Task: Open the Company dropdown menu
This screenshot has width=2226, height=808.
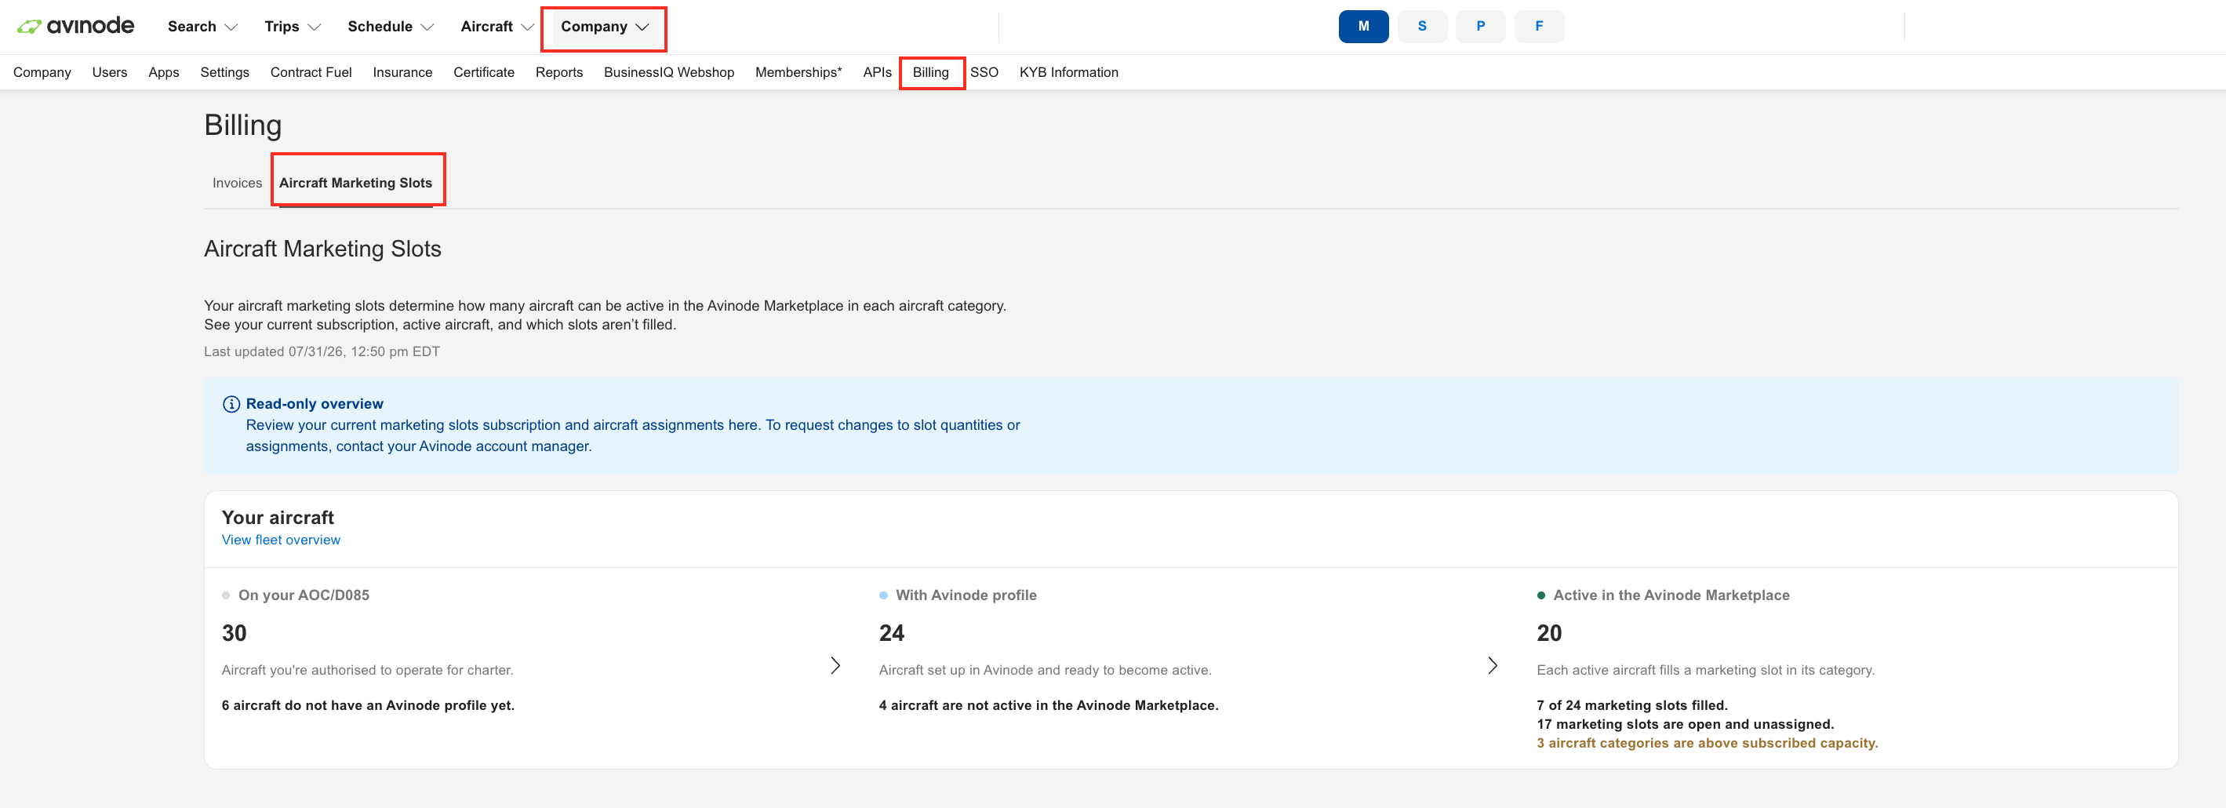Action: [x=604, y=27]
